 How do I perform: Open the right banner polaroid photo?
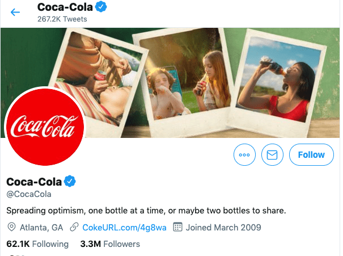click(x=271, y=77)
